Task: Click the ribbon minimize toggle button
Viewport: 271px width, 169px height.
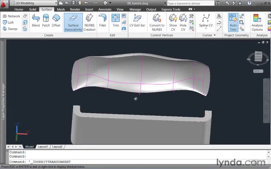Action: (190, 9)
